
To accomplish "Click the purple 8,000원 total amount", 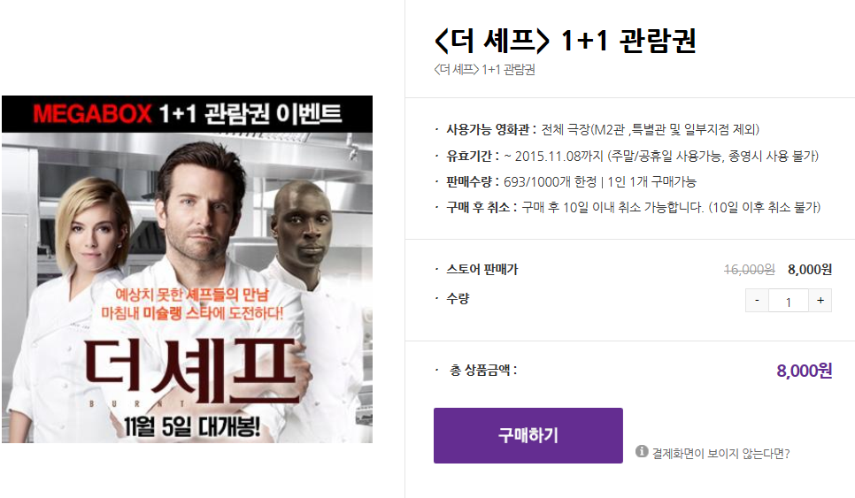I will click(805, 371).
